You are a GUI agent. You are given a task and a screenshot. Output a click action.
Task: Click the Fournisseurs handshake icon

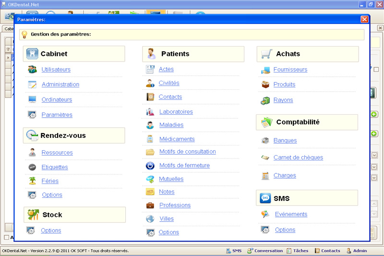click(x=265, y=70)
